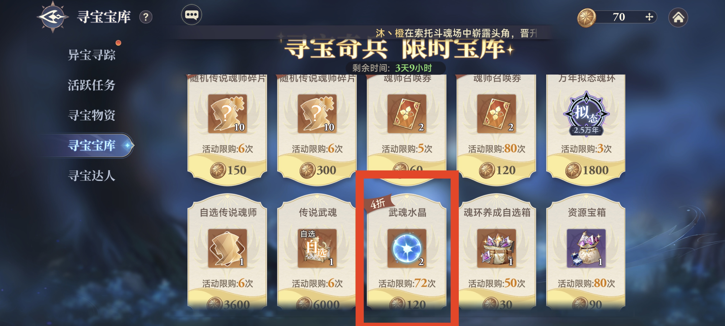The image size is (725, 326).
Task: Select the 自选传说魂师 silhouette icon
Action: [227, 248]
